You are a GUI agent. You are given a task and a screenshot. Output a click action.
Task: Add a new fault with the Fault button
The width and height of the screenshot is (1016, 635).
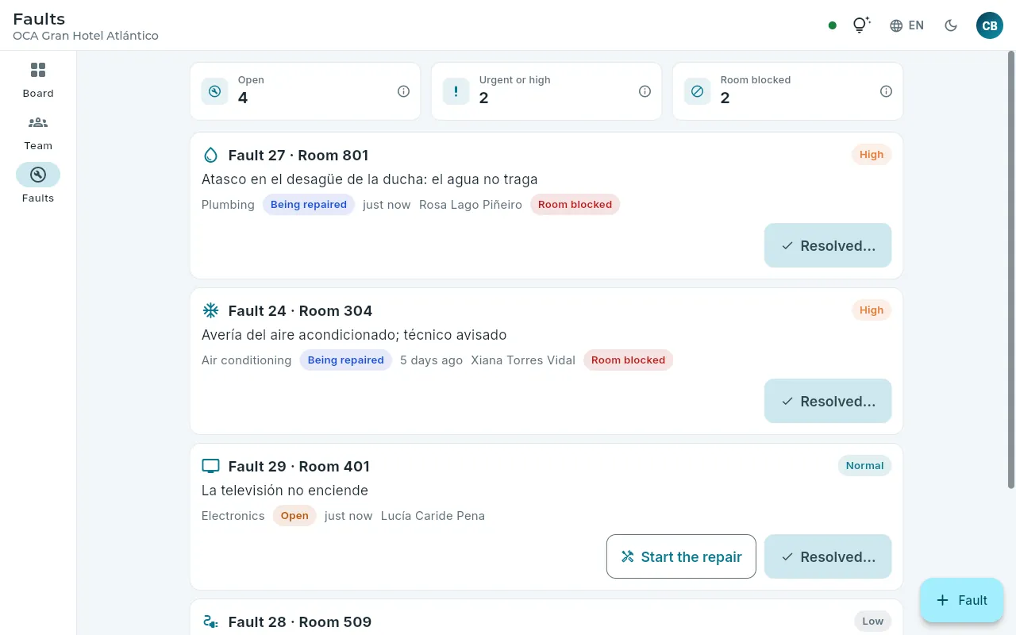coord(962,600)
